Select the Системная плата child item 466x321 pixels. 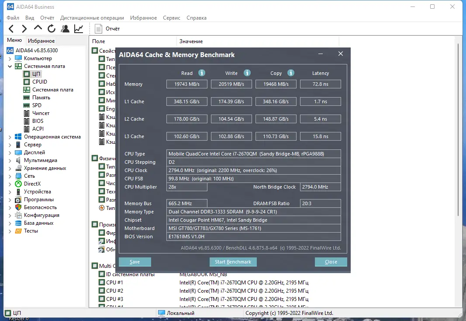point(52,90)
